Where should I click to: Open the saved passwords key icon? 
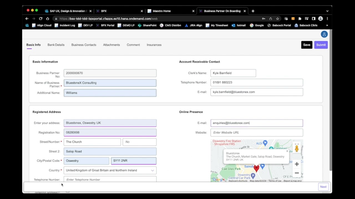pyautogui.click(x=263, y=19)
